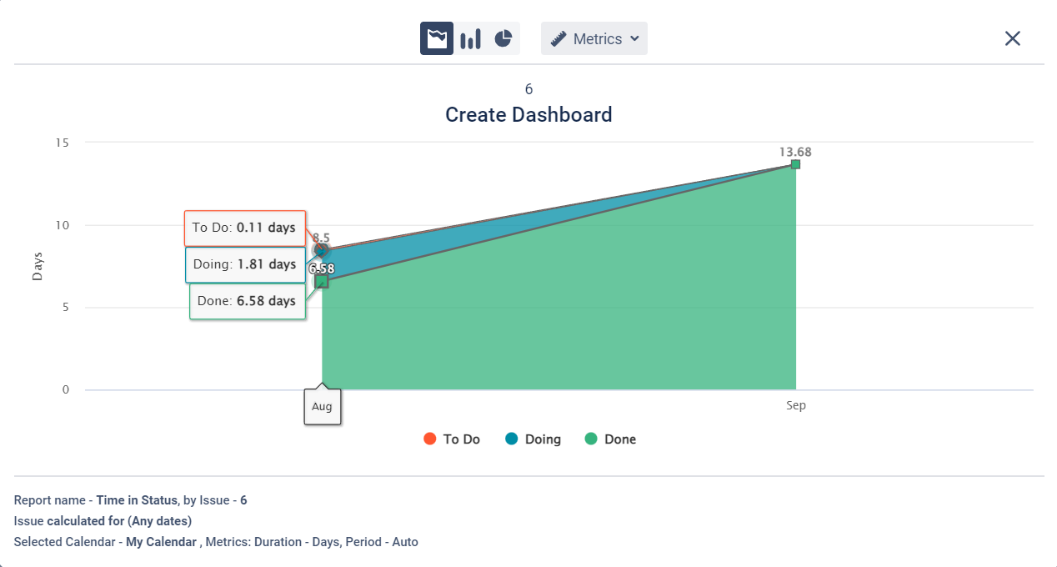This screenshot has width=1057, height=567.
Task: Toggle the Done legend series
Action: [619, 439]
